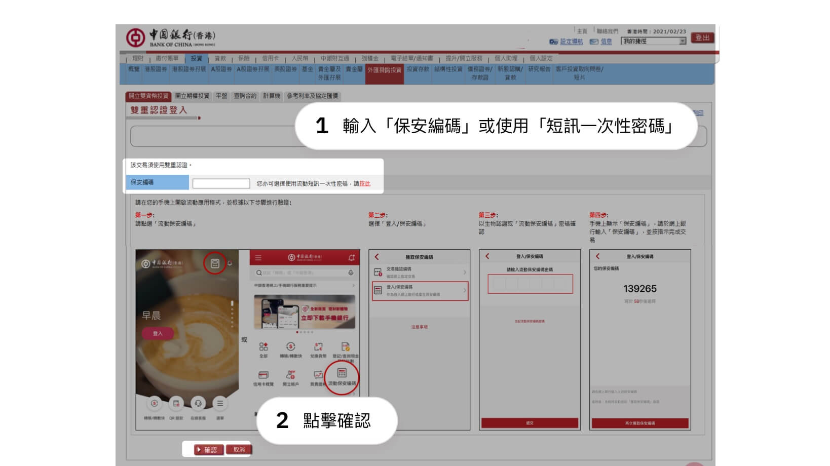Switch to 參考利率及協定匯價 tab

coord(312,96)
